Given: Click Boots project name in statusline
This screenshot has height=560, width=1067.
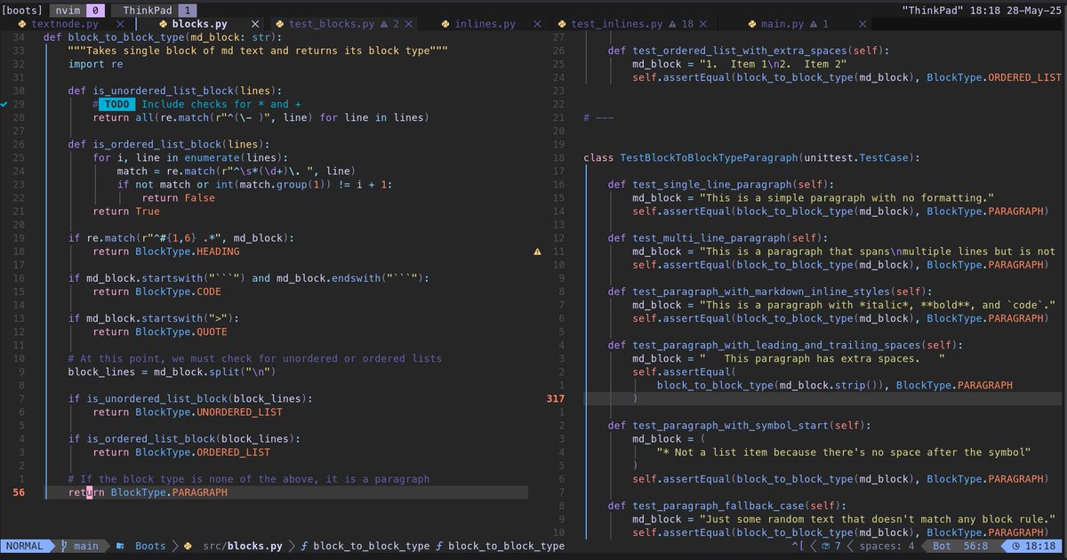Looking at the screenshot, I should (150, 546).
